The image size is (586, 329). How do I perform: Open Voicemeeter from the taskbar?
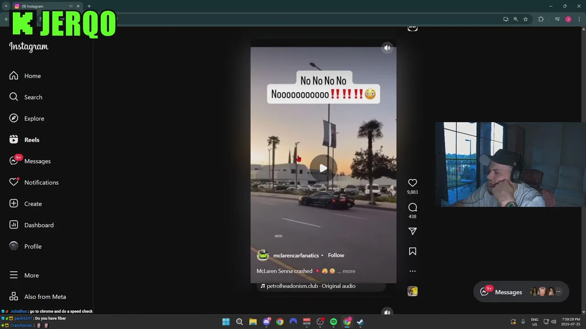(x=307, y=322)
